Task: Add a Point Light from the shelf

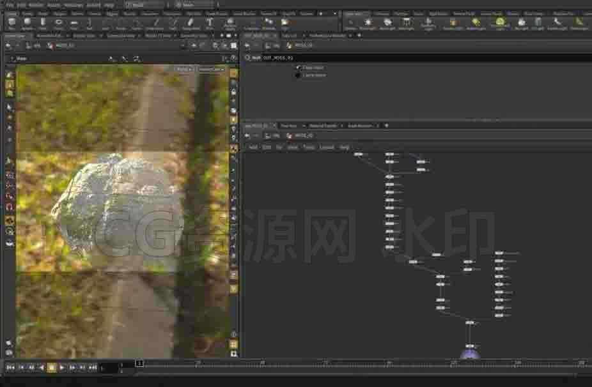Action: [x=368, y=24]
